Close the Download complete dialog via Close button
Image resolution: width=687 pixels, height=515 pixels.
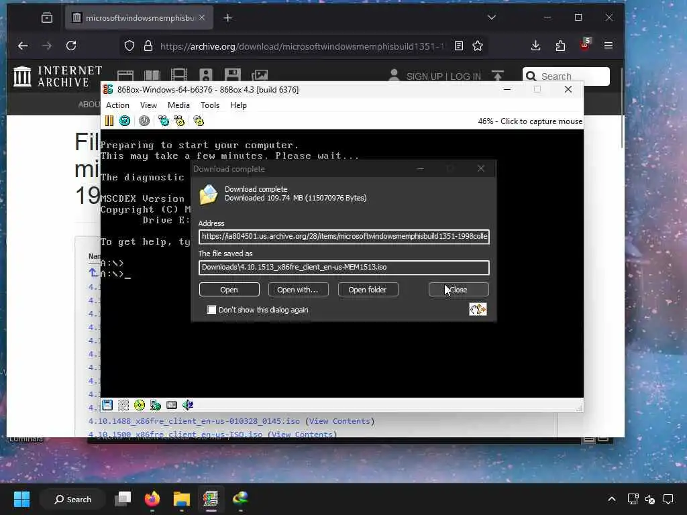(x=458, y=290)
